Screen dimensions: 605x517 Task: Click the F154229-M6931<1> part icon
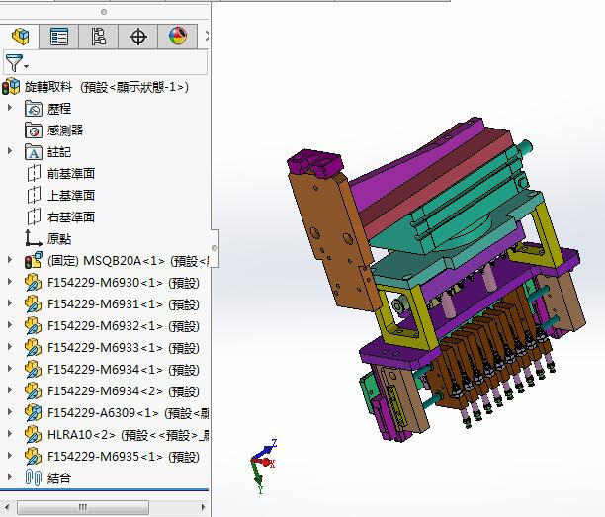pos(34,304)
